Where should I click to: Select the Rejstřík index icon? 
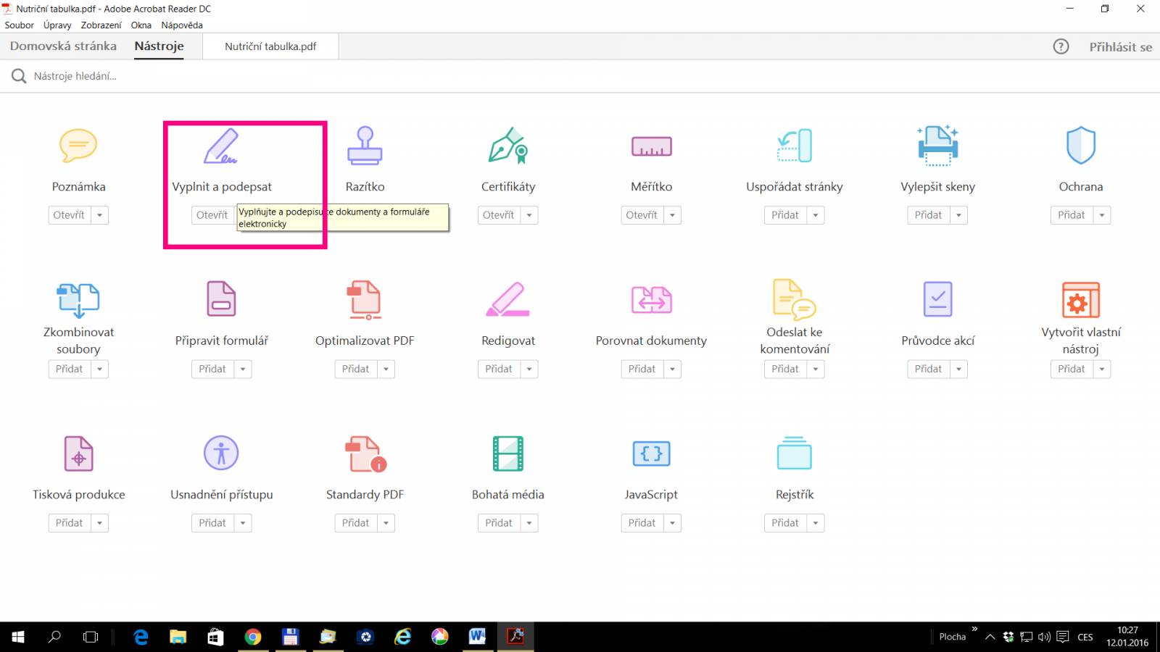[795, 454]
